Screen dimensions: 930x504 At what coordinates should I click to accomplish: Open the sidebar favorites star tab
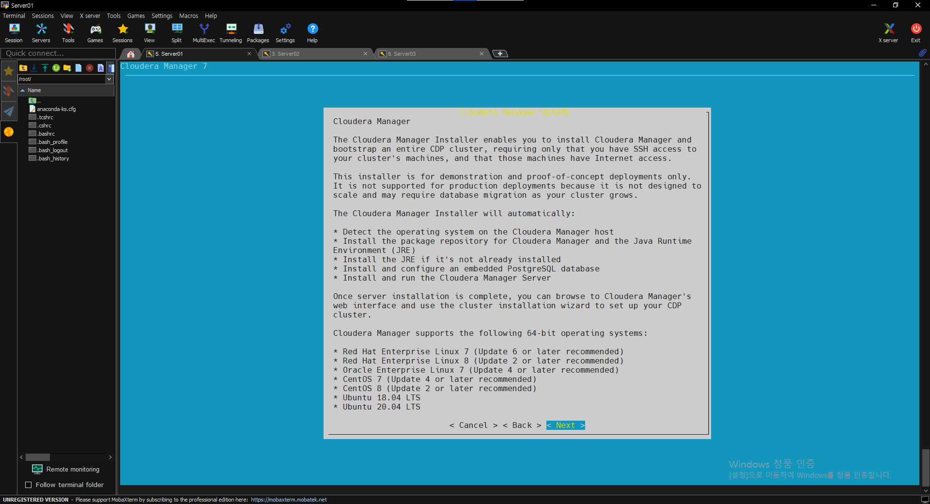click(x=9, y=71)
